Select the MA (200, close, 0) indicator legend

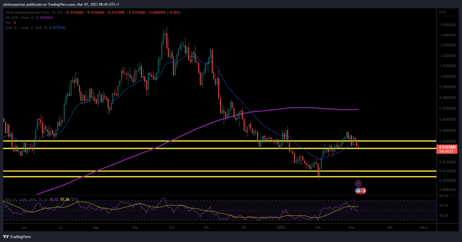click(20, 18)
